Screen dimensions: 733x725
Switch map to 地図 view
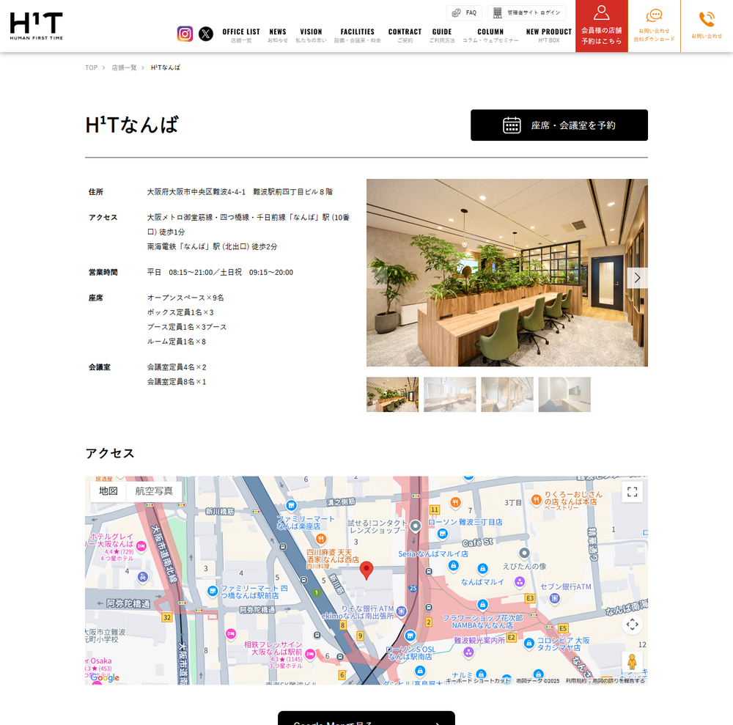coord(108,491)
